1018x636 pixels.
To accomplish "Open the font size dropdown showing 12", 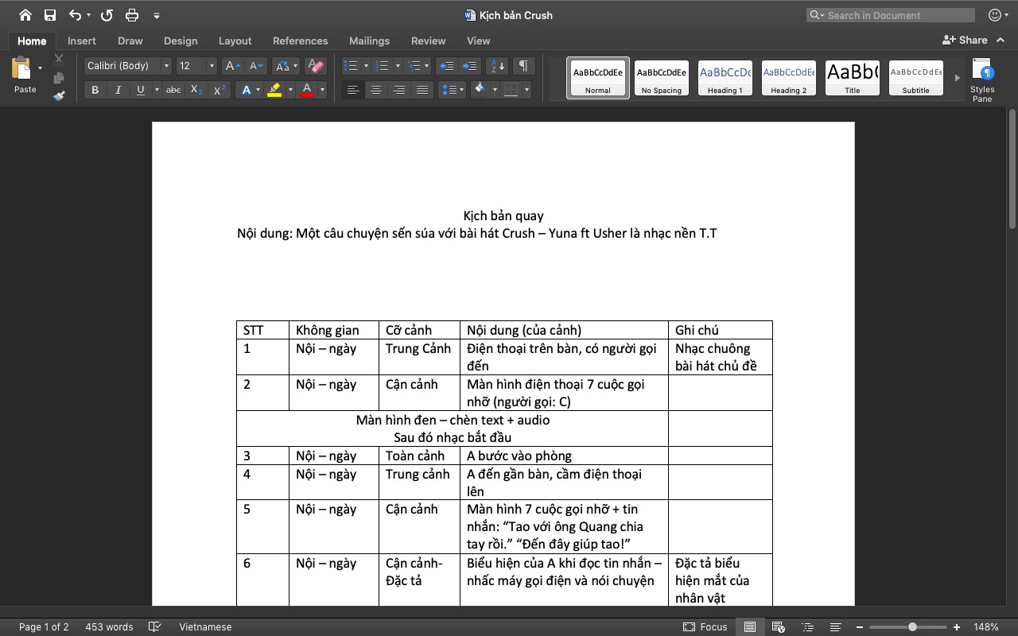I will (x=212, y=66).
